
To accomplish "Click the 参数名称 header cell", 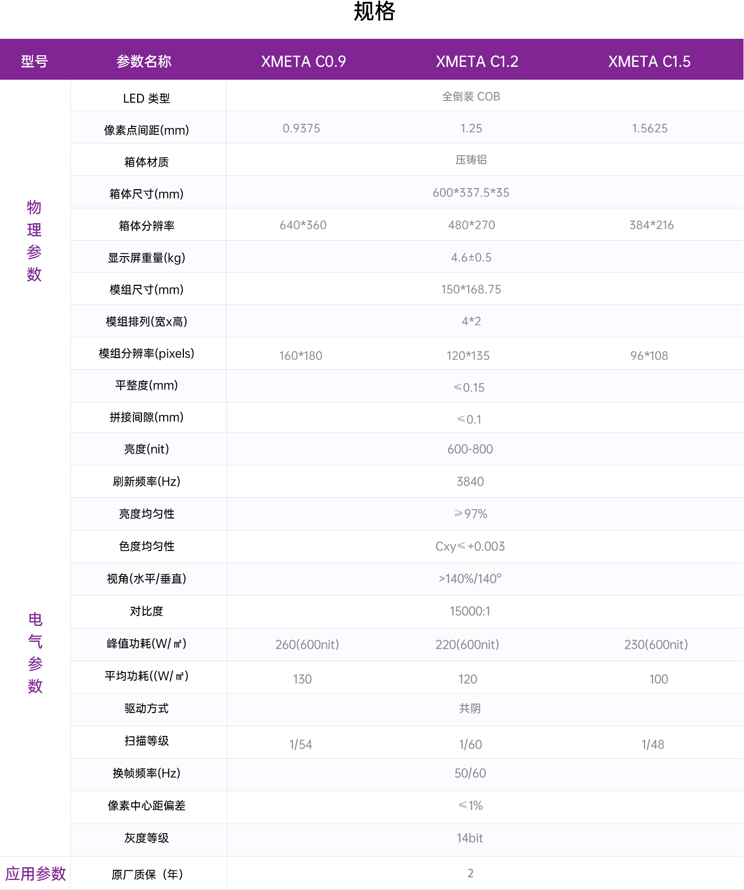I will tap(144, 62).
